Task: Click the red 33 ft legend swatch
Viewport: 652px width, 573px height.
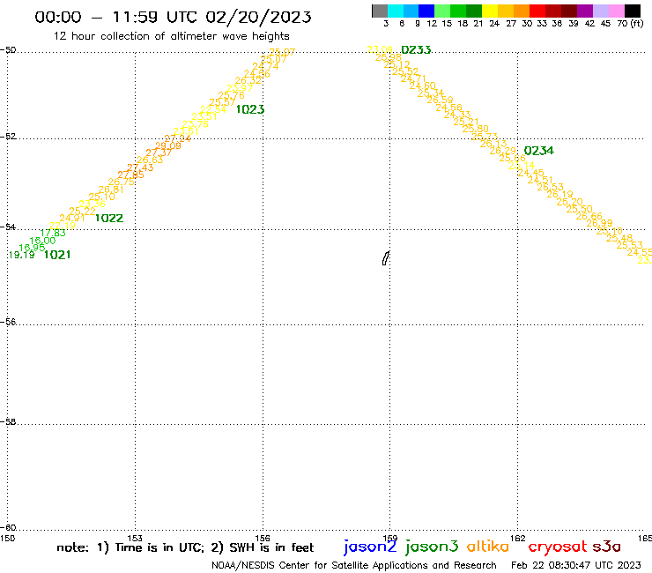Action: (x=537, y=11)
